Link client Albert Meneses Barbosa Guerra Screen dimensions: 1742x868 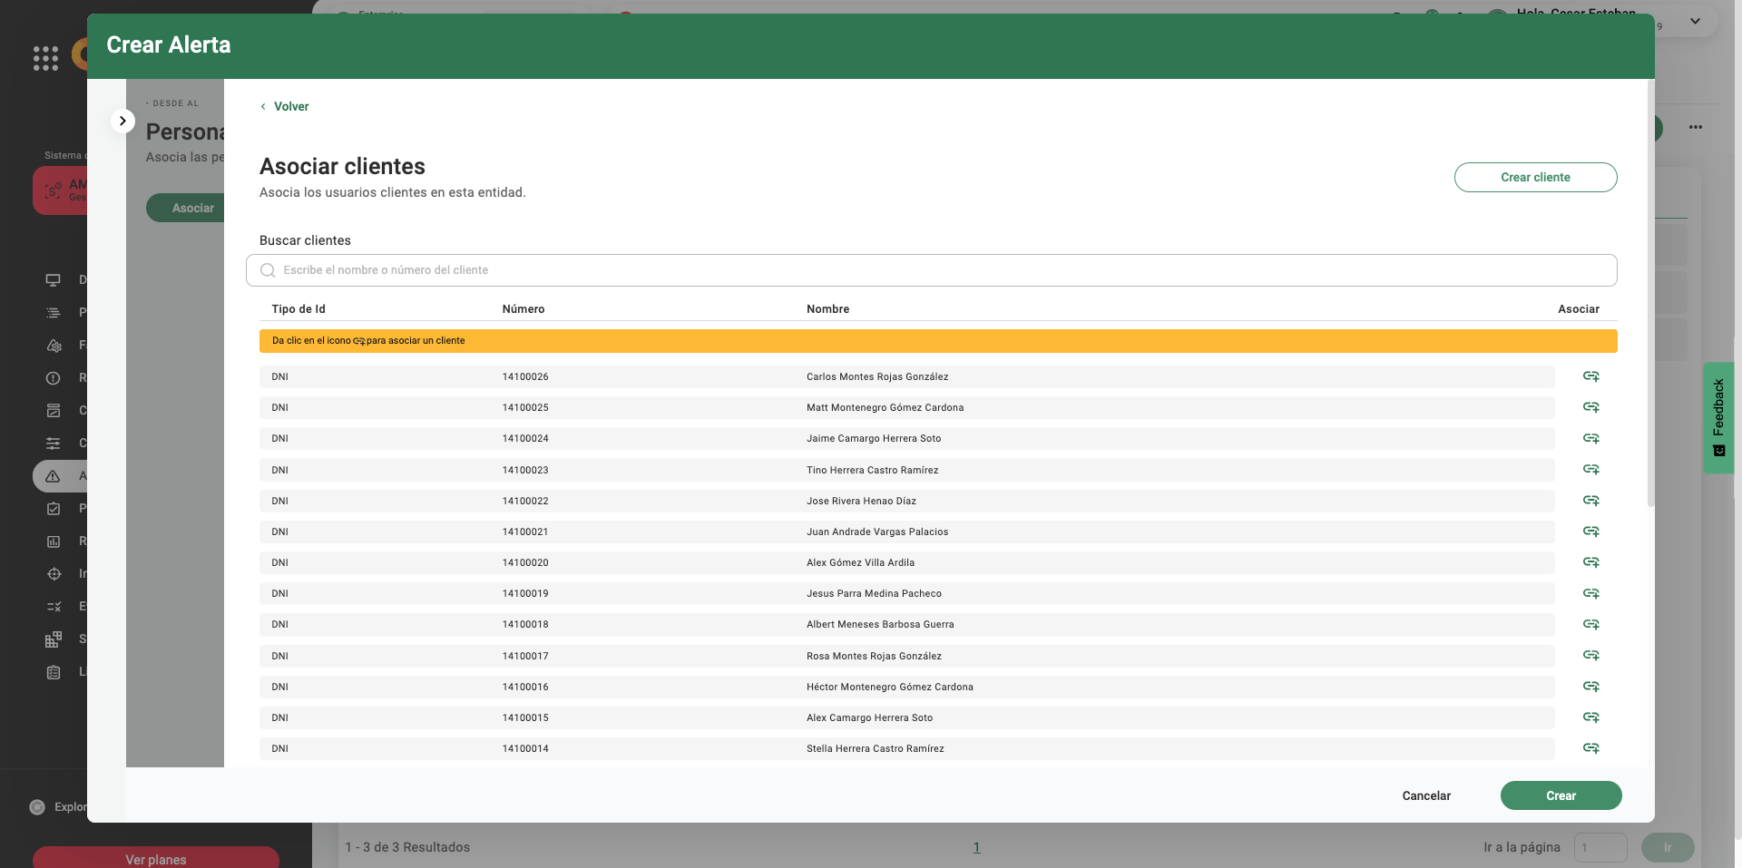pos(1590,624)
